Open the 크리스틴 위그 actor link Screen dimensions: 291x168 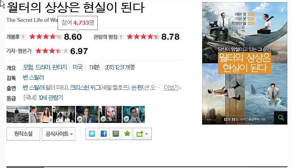[85, 87]
